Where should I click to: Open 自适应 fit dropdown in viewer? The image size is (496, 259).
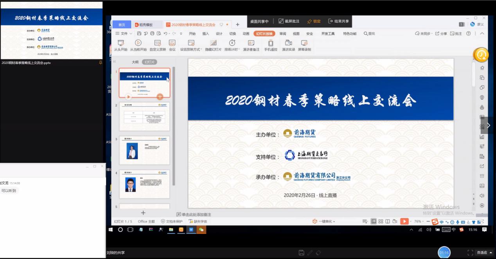pyautogui.click(x=485, y=253)
